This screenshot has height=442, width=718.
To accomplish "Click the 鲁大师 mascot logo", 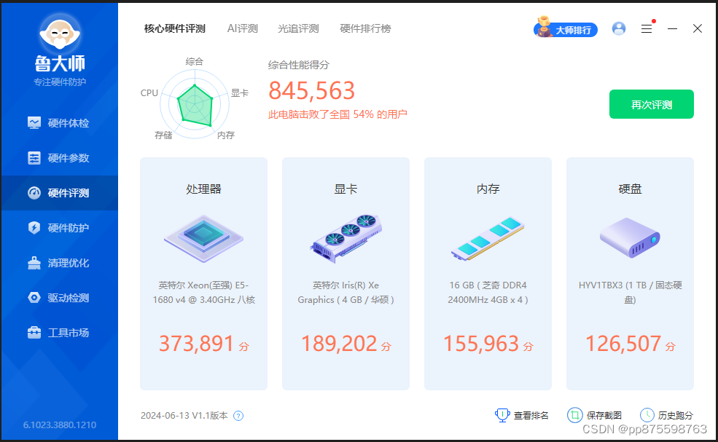I will pyautogui.click(x=60, y=32).
